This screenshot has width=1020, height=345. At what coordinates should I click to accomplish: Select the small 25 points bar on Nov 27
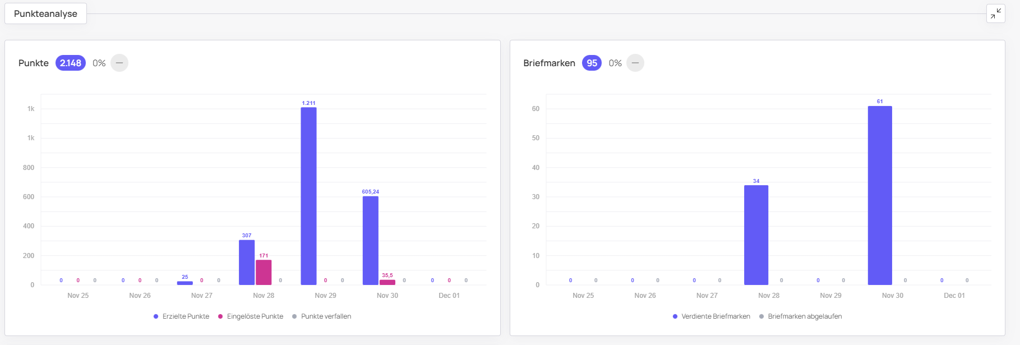click(185, 283)
